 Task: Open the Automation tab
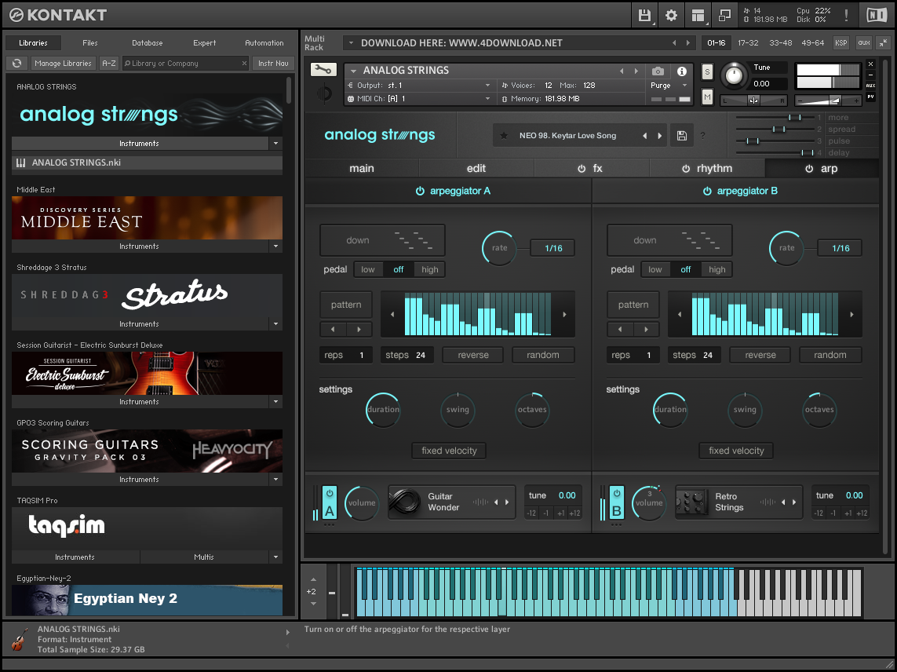[x=264, y=43]
